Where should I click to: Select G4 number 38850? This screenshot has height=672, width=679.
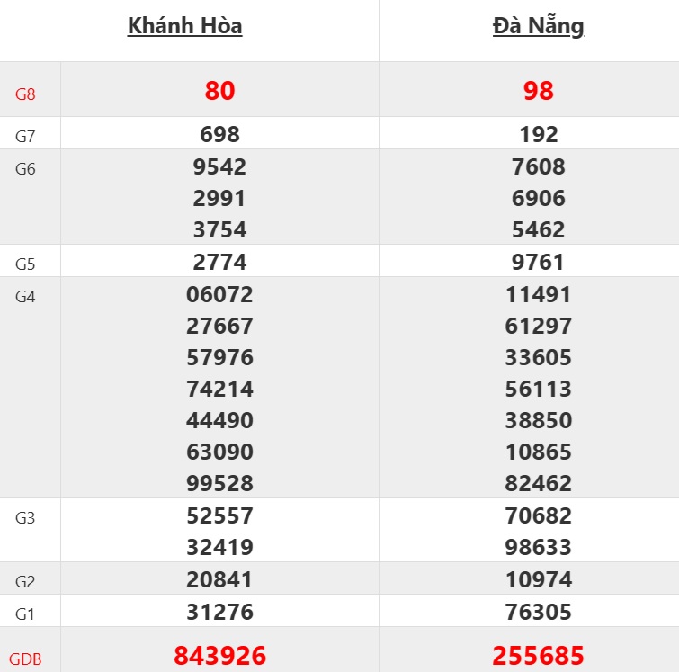click(x=538, y=420)
